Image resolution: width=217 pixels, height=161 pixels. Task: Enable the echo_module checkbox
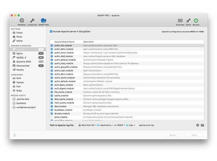tap(52, 117)
